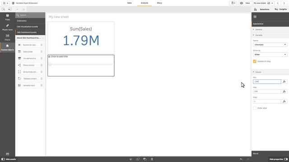The width and height of the screenshot is (289, 162).
Task: Select the Custom objects panel
Action: pos(7,47)
